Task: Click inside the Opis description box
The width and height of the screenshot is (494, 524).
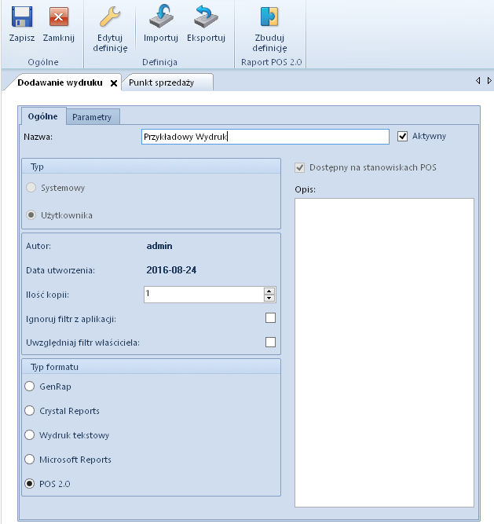Action: (x=384, y=353)
